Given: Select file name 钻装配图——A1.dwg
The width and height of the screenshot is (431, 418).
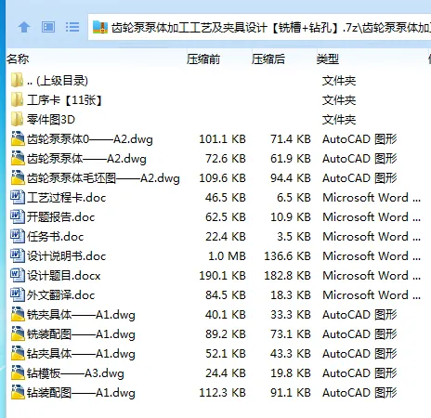Looking at the screenshot, I should click(x=81, y=393).
